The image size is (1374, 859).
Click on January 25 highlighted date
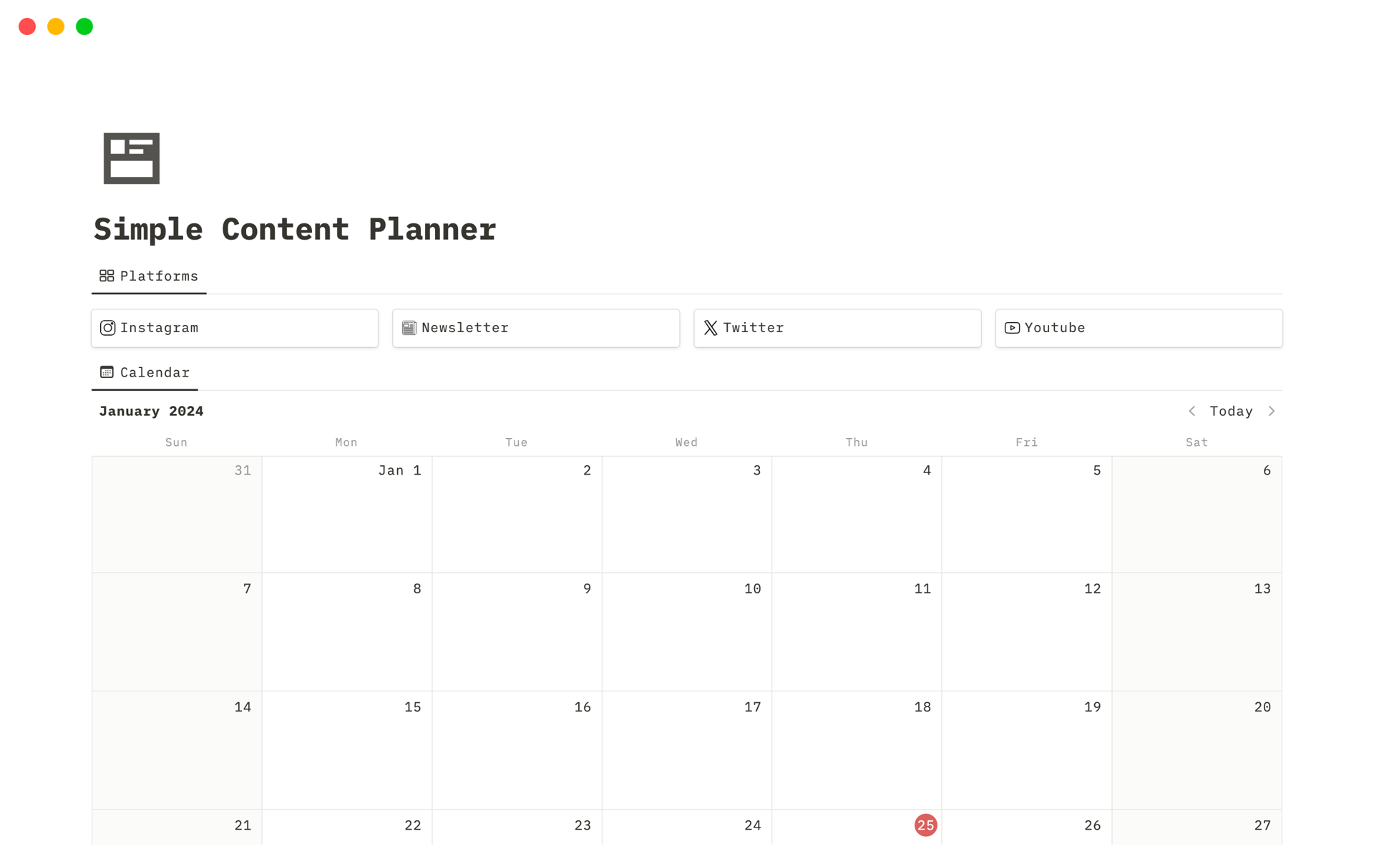click(925, 823)
